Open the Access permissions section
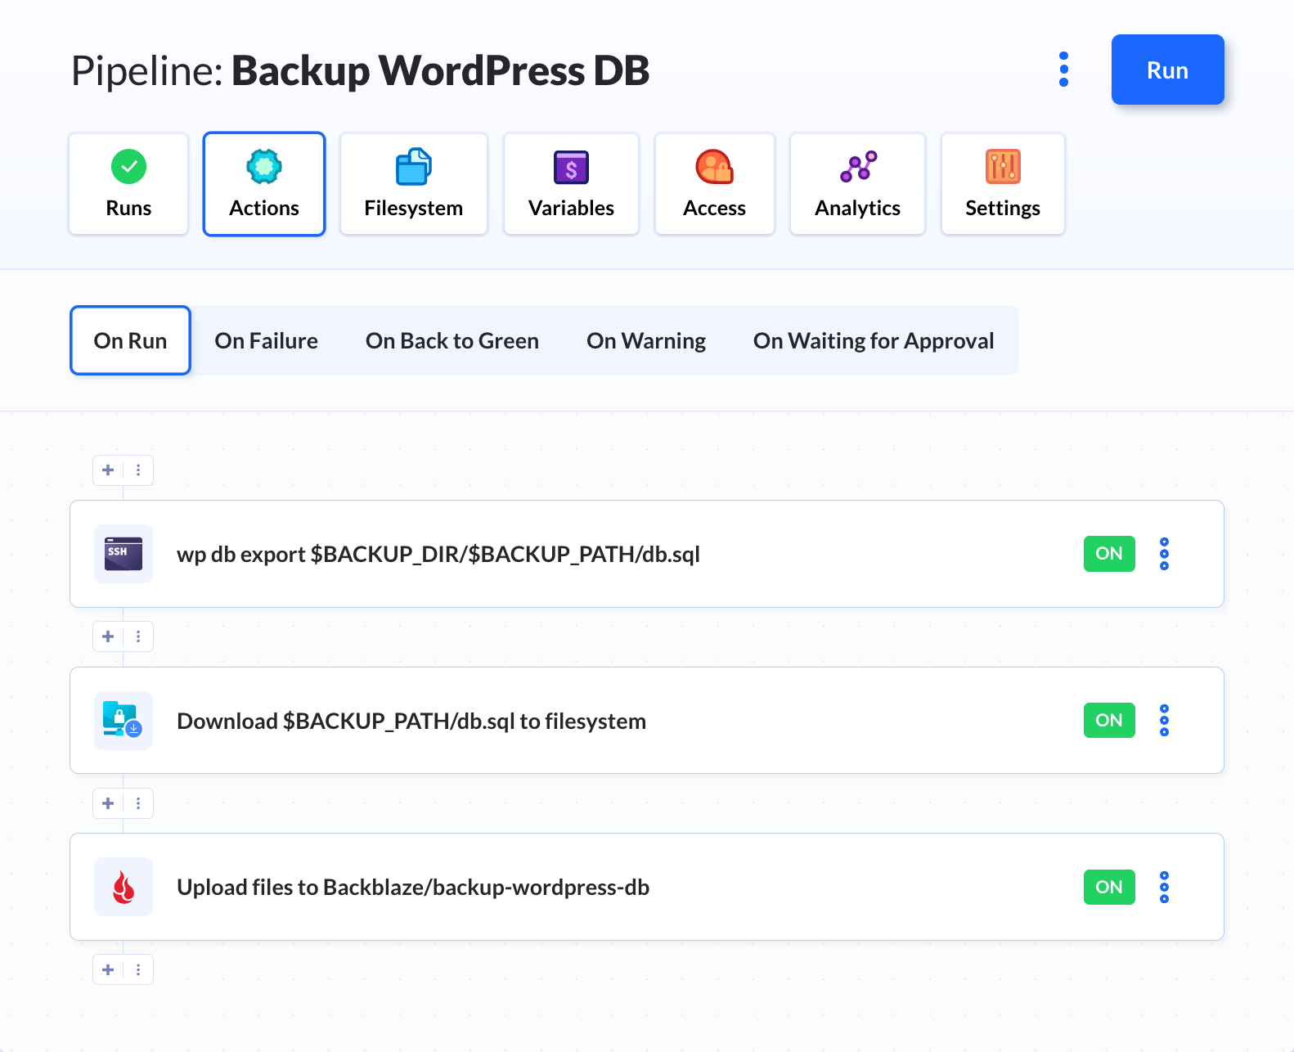This screenshot has width=1294, height=1052. click(x=714, y=184)
